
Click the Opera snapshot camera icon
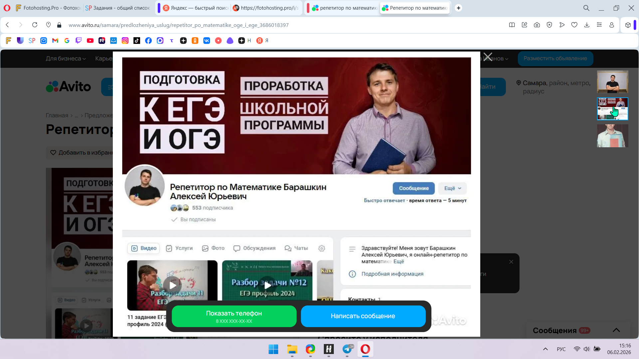point(537,25)
